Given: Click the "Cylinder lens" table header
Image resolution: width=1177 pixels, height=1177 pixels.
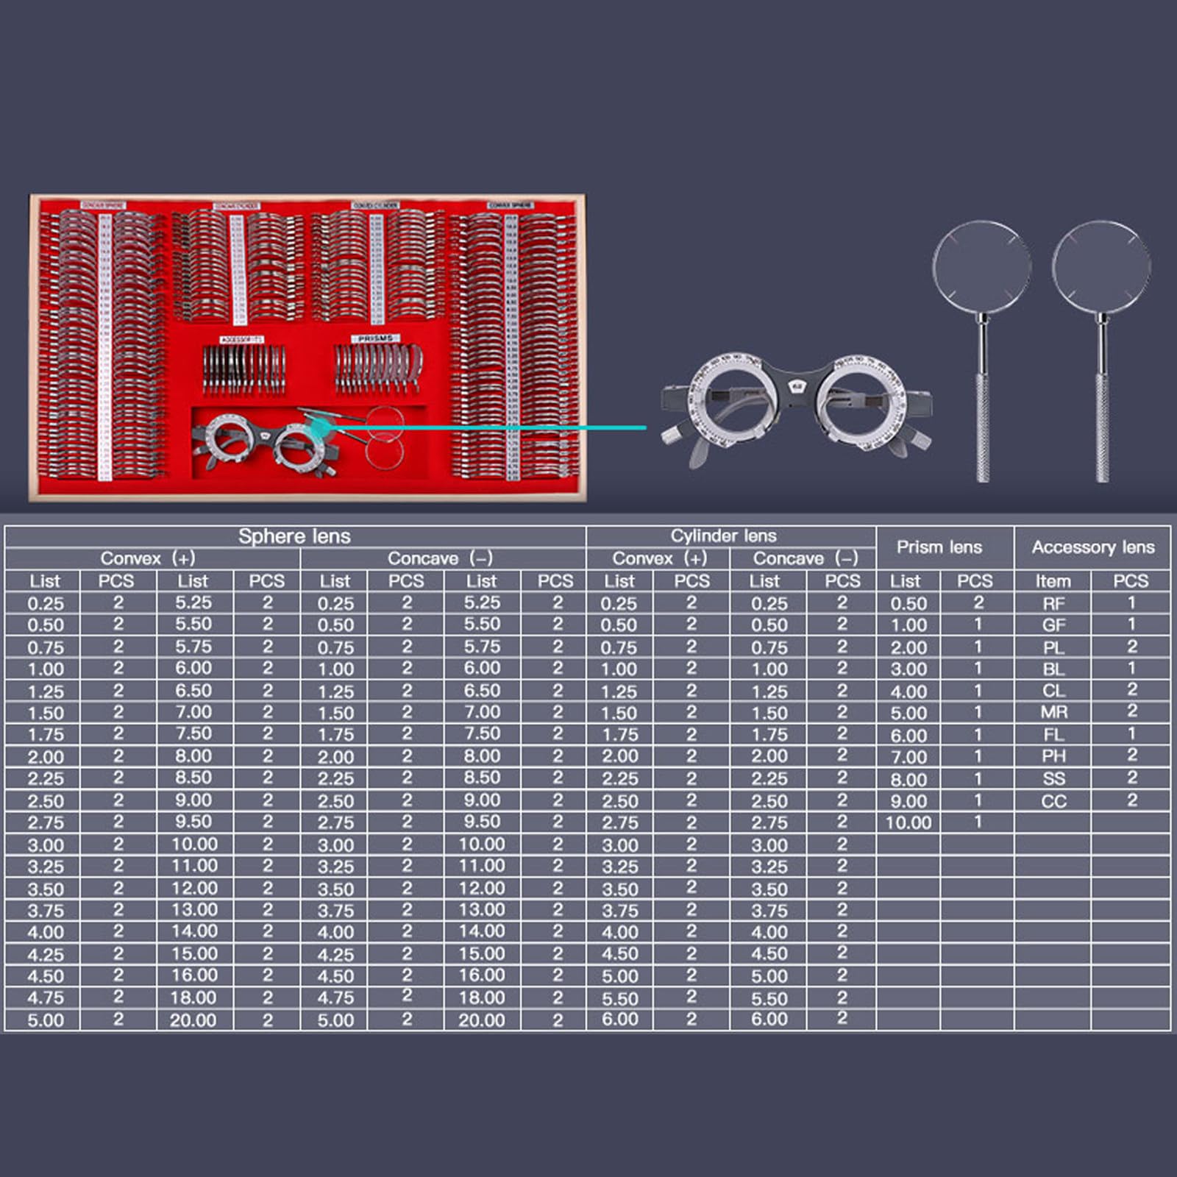Looking at the screenshot, I should [x=723, y=536].
